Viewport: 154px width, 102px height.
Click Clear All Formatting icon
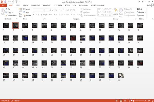tap(56, 10)
